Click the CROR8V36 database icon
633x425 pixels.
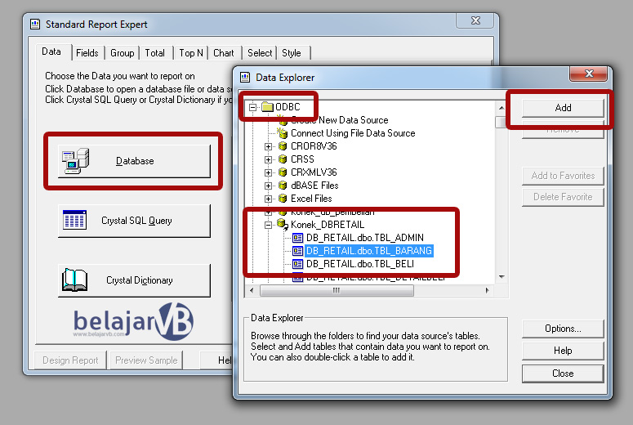283,146
